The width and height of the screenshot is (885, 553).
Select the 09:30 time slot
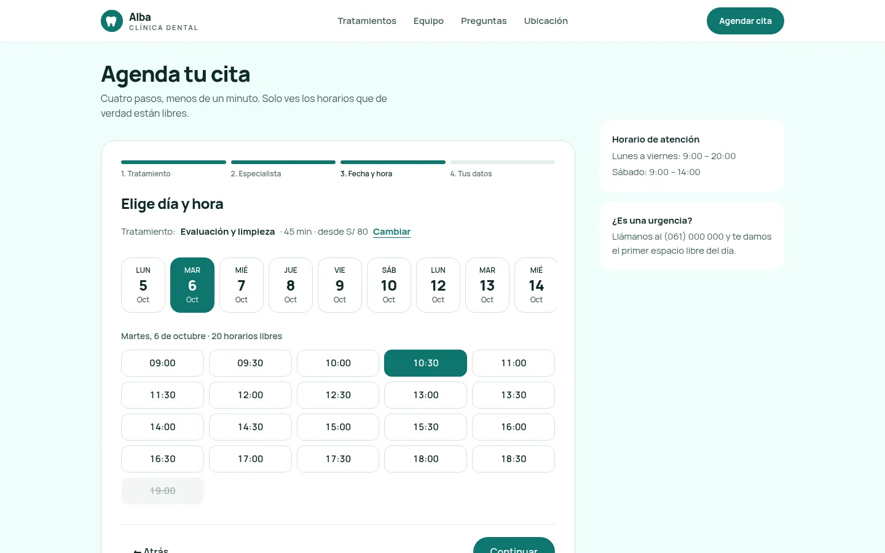250,363
